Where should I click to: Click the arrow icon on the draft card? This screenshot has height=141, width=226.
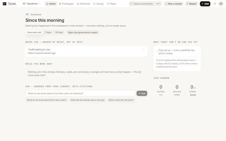click(x=144, y=50)
